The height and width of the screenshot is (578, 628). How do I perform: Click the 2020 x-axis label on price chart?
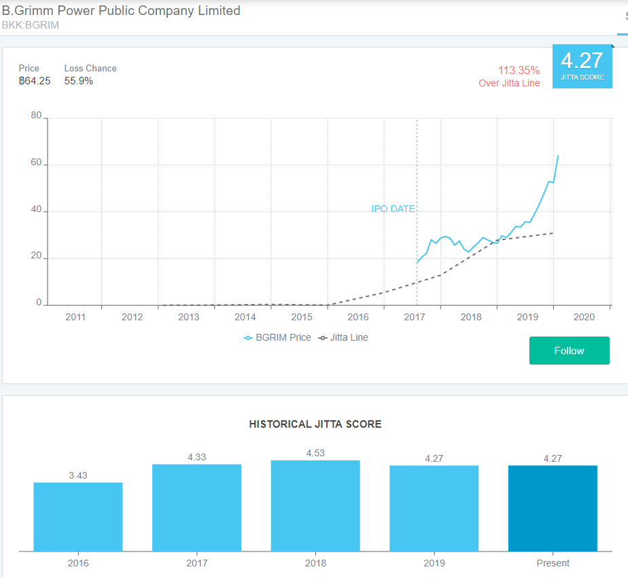(584, 317)
